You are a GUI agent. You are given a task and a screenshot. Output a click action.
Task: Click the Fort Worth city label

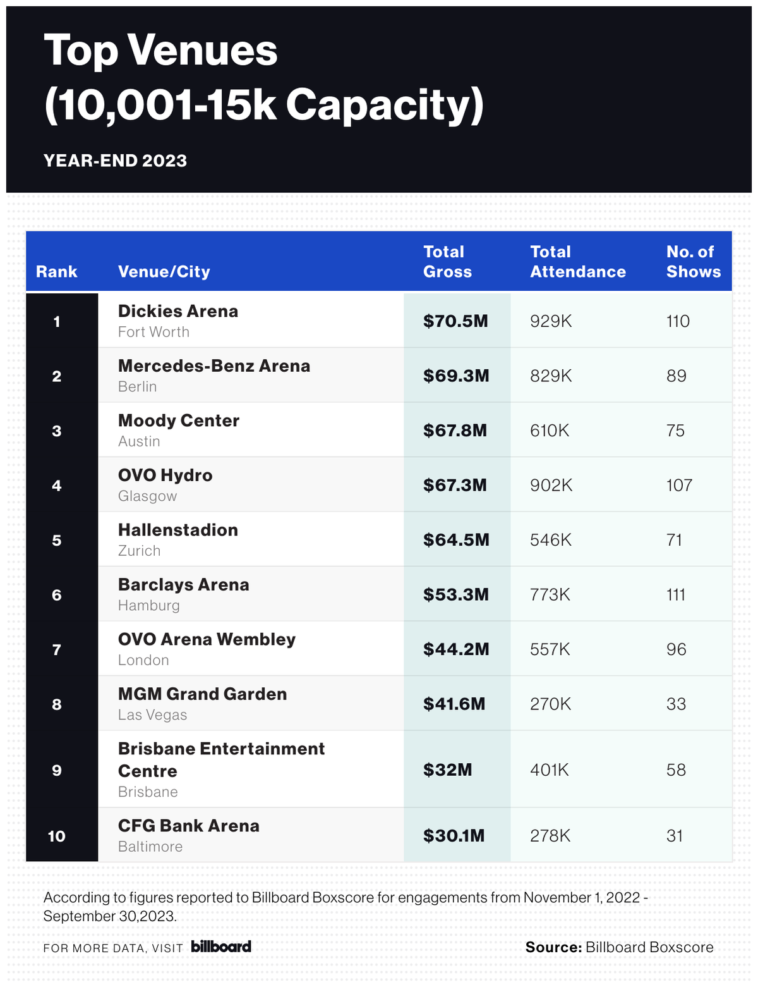(x=153, y=332)
